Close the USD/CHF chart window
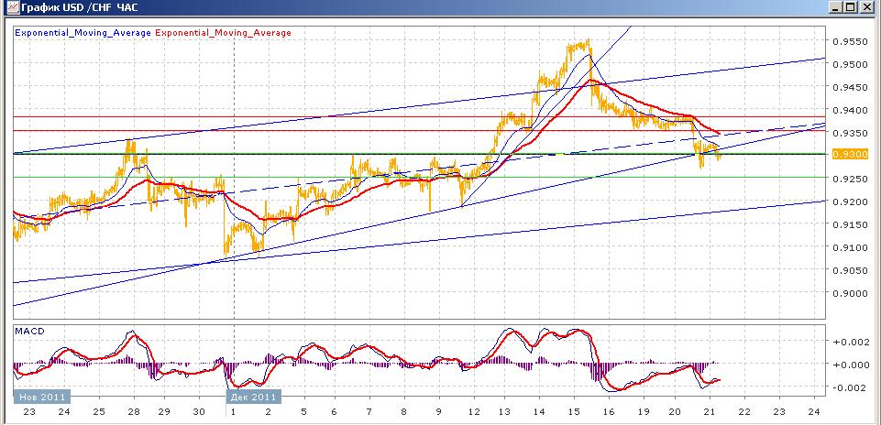881x425 pixels. pos(866,7)
